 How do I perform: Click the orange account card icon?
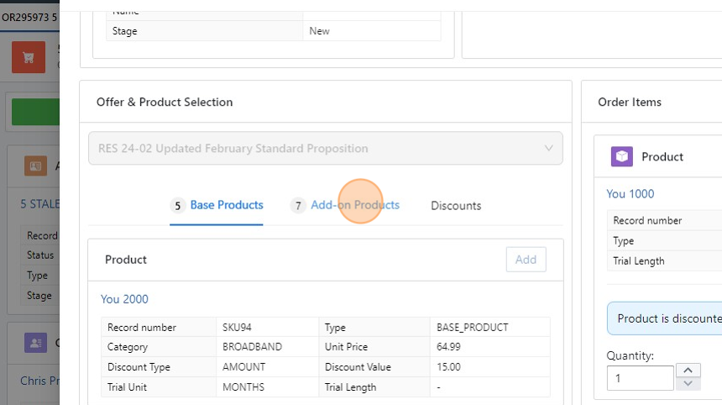[35, 166]
